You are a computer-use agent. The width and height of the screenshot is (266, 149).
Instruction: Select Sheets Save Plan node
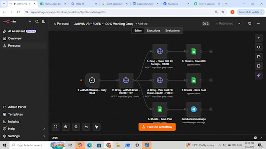pos(160,109)
